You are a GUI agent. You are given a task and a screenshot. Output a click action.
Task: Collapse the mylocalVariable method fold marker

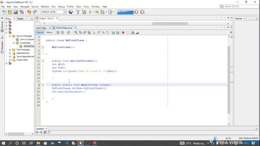pyautogui.click(x=43, y=61)
